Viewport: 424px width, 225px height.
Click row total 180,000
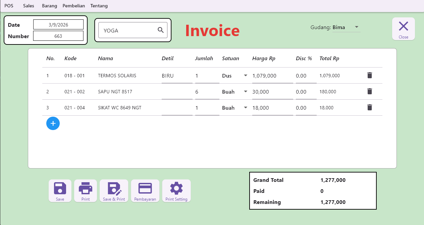pos(328,92)
